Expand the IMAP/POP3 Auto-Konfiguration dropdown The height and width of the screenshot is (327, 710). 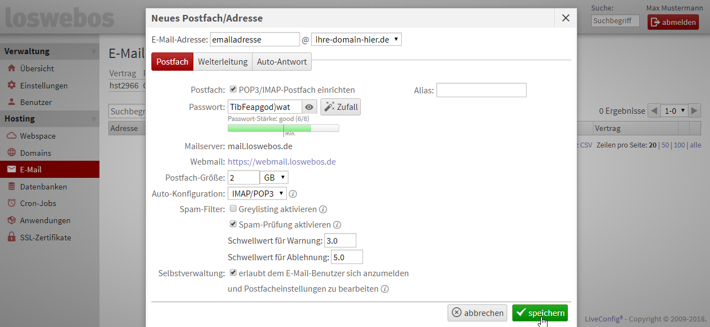[257, 193]
